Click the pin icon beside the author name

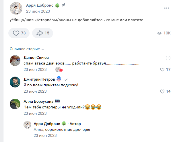pyautogui.click(x=63, y=5)
